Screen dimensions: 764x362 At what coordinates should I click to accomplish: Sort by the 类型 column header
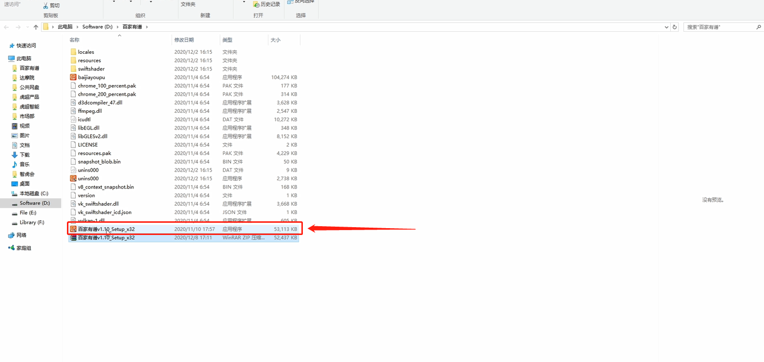point(228,40)
